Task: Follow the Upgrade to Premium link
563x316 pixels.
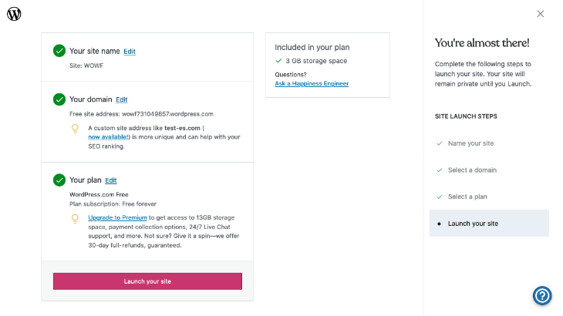Action: click(117, 217)
